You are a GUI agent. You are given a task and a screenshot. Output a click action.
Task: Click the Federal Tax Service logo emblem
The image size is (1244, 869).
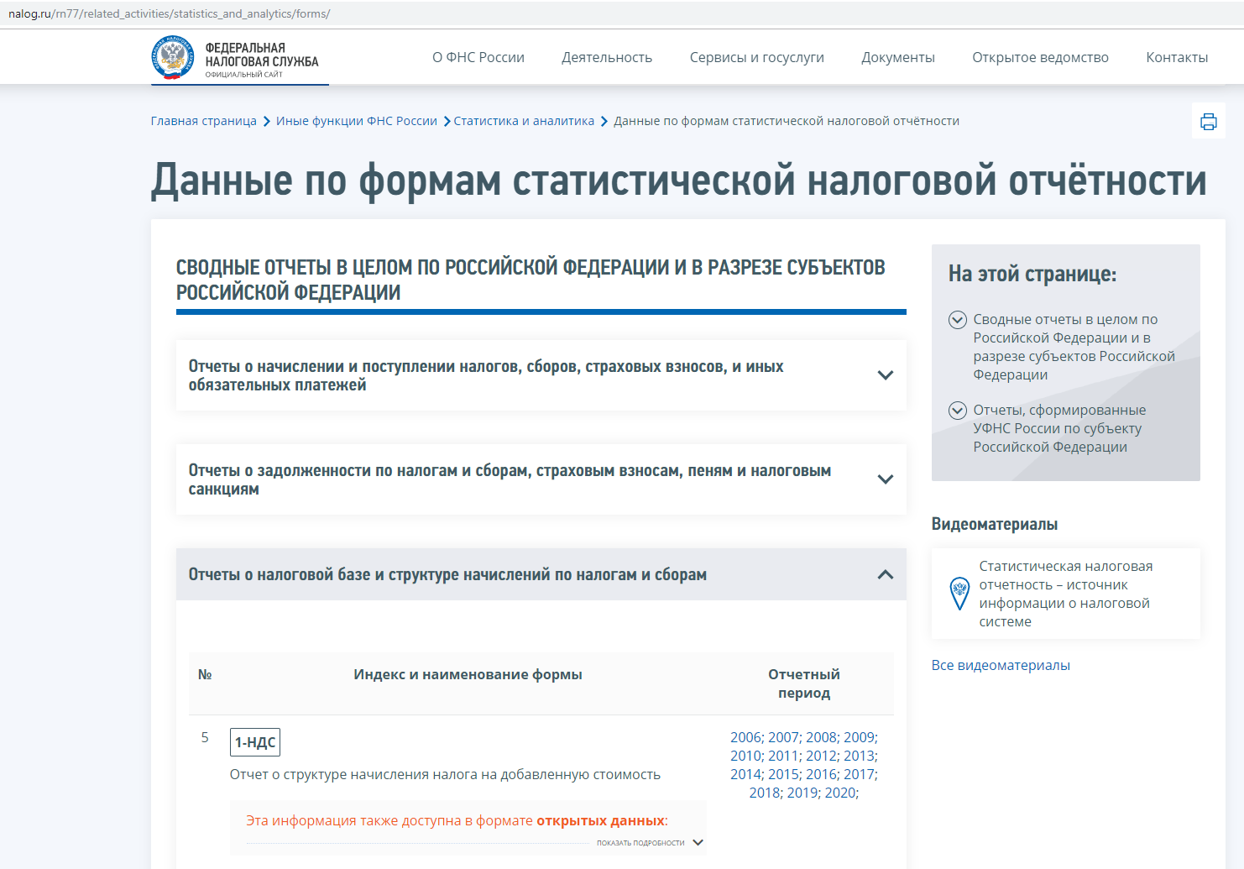(173, 57)
